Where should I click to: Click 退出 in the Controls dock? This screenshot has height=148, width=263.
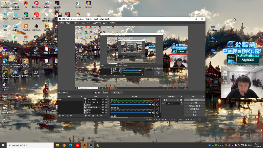coord(194,115)
